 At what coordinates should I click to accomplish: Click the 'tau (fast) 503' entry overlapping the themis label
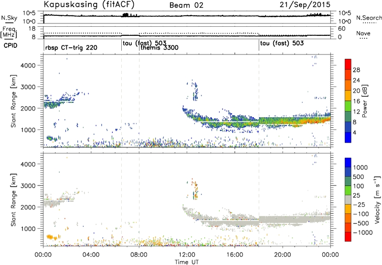(145, 43)
